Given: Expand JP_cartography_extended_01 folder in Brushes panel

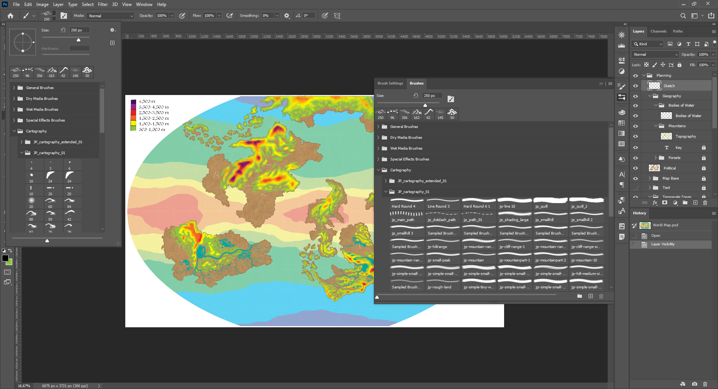Looking at the screenshot, I should coord(386,181).
